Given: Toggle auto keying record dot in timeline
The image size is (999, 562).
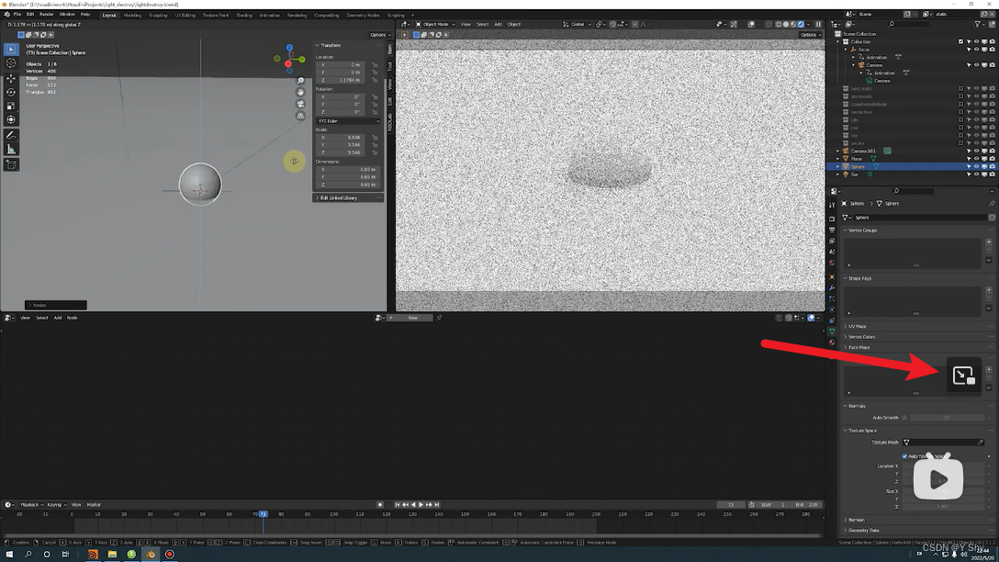Looking at the screenshot, I should point(380,505).
